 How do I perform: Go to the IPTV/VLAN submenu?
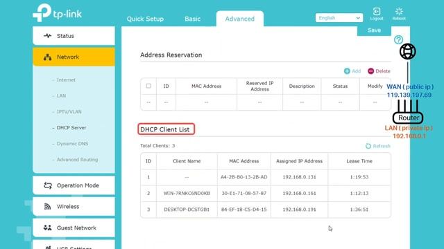tap(69, 112)
